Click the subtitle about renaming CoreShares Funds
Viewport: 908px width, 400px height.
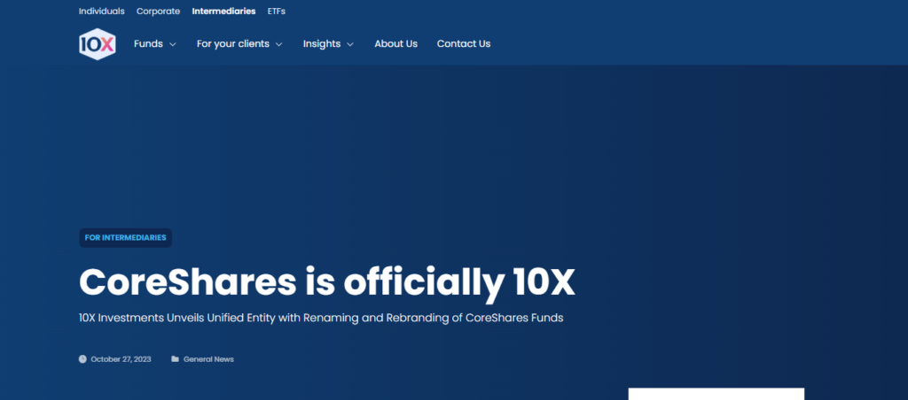coord(321,319)
